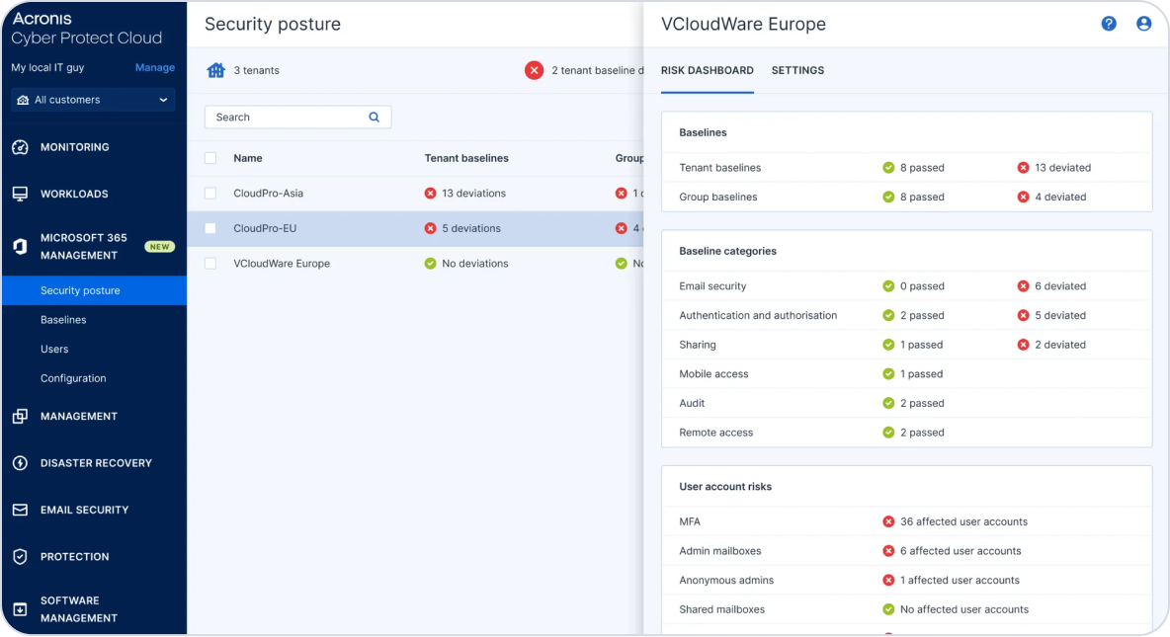Screen dimensions: 1170x637
Task: Click the help question mark icon
Action: 1109,23
